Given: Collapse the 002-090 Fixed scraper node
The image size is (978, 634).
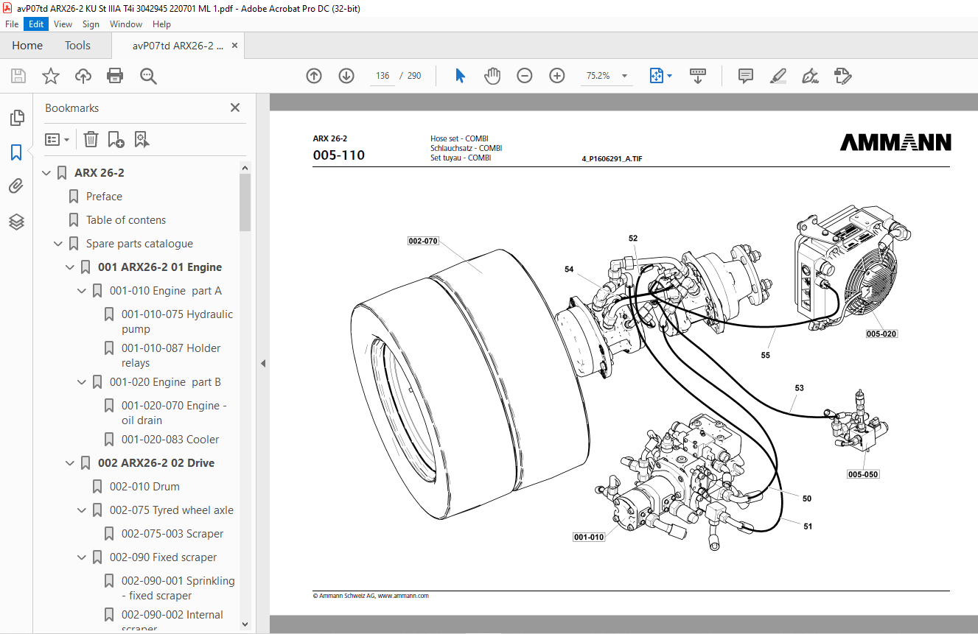Looking at the screenshot, I should point(83,557).
